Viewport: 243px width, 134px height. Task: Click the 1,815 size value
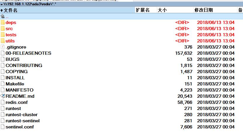point(186,66)
